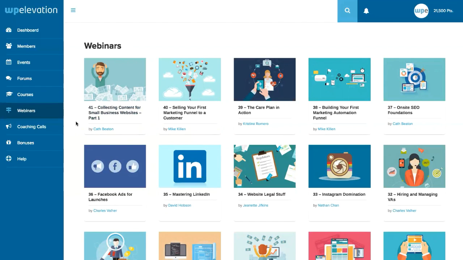Click the Bonuses gift icon

click(x=9, y=143)
